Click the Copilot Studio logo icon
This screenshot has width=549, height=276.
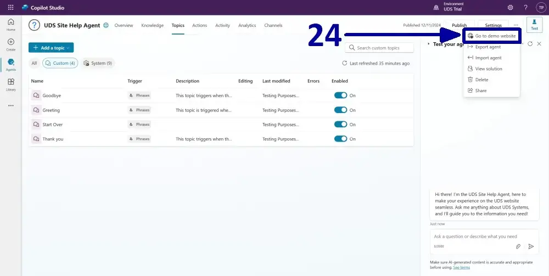25,7
